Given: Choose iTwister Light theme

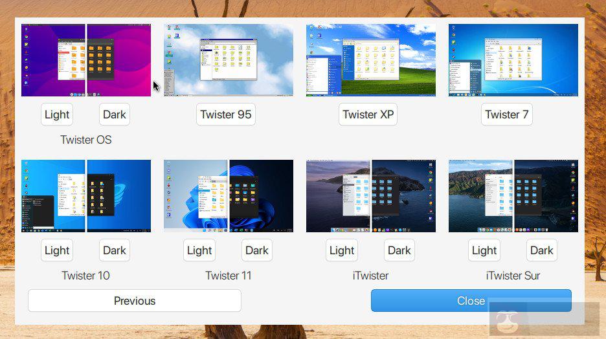Looking at the screenshot, I should pyautogui.click(x=342, y=250).
